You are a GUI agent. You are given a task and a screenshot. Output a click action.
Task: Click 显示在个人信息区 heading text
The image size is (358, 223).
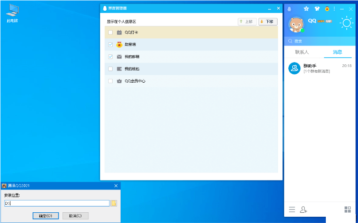pyautogui.click(x=121, y=22)
